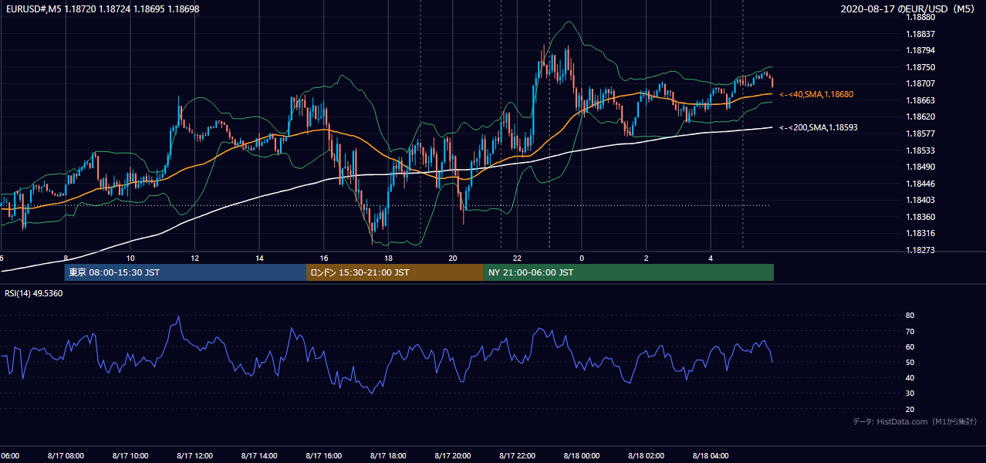Click RSI scale value 70
Viewport: 986px width, 463px height.
click(x=910, y=331)
